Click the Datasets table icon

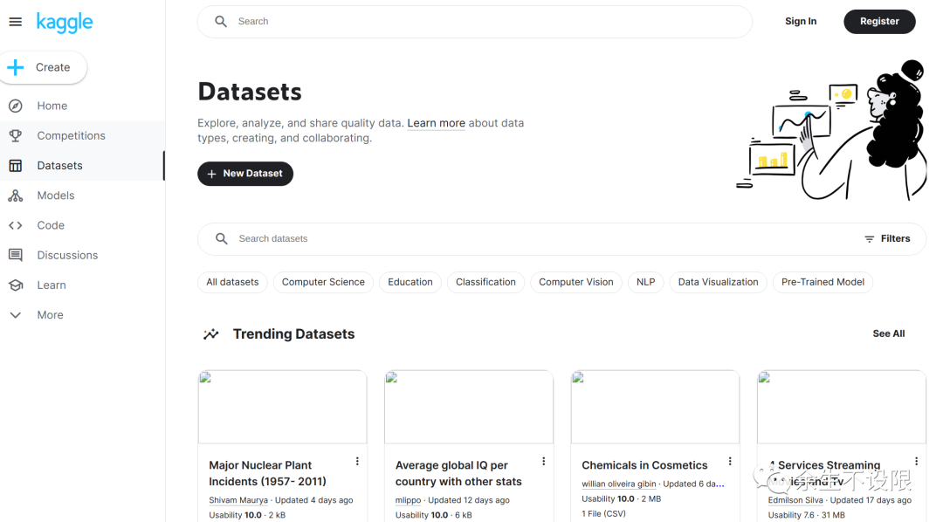tap(16, 165)
